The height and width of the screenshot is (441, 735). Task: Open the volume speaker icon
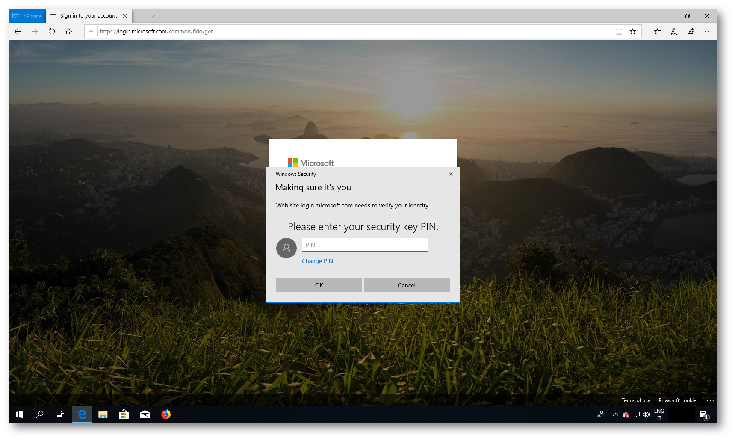coord(646,414)
